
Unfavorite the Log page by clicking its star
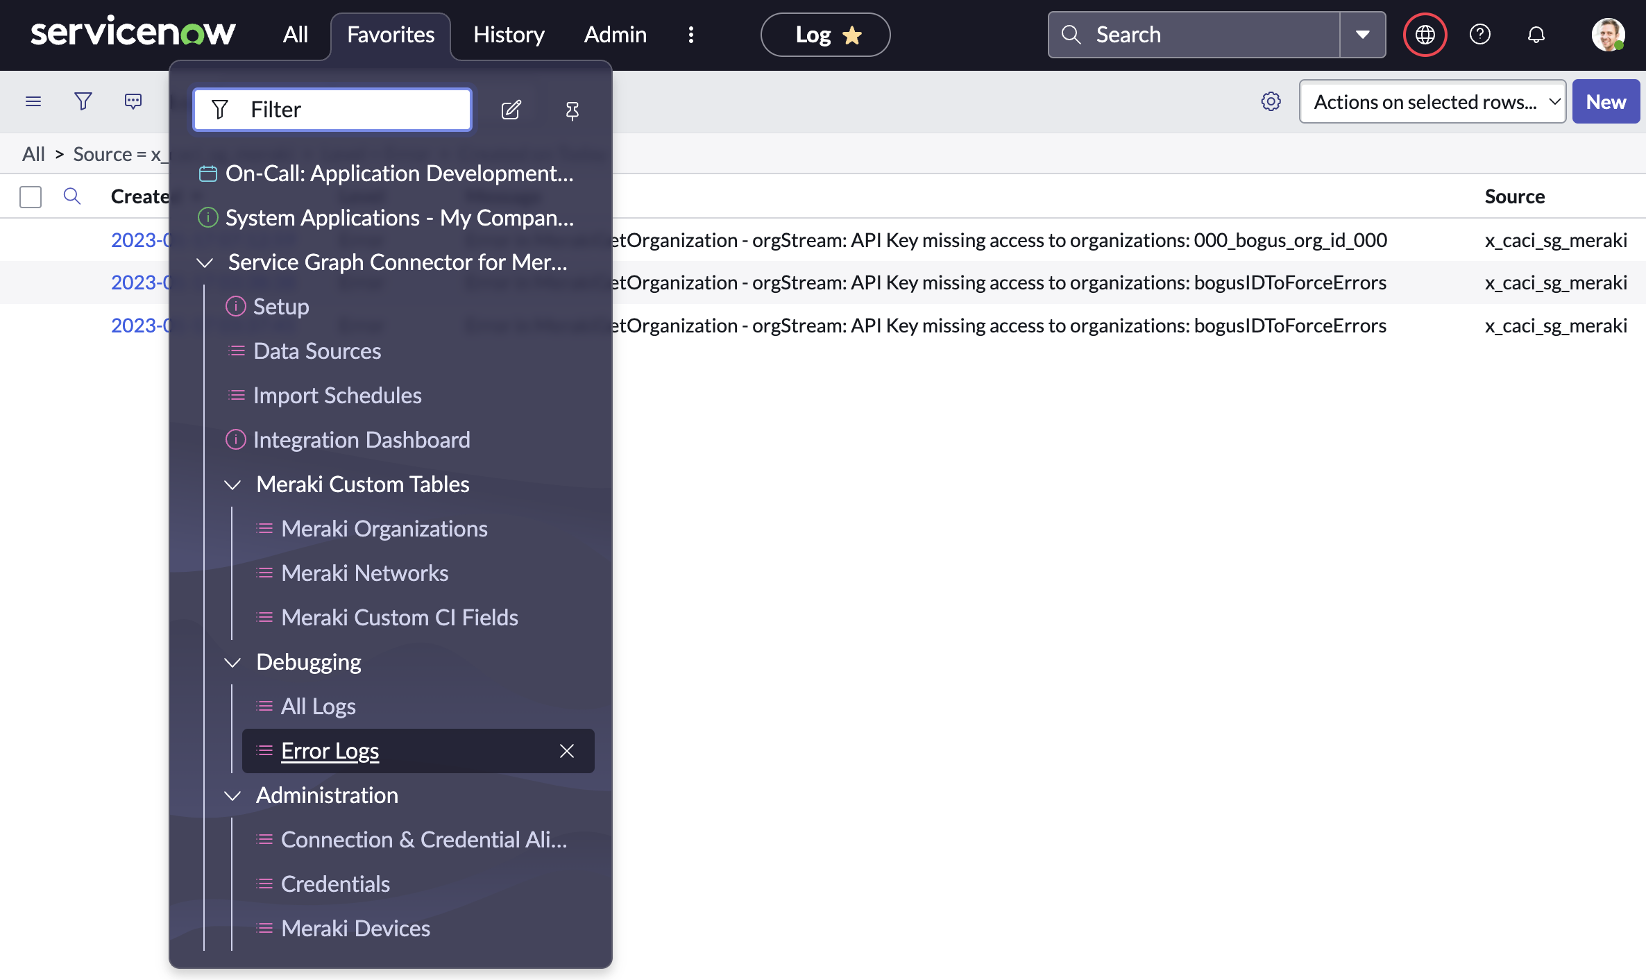point(851,34)
